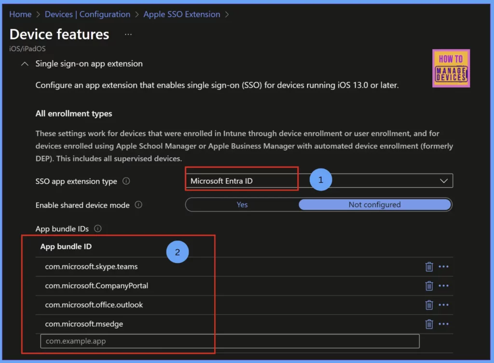Viewport: 494px width, 363px height.
Task: Open more options for com.microsoft.CompanyPortal row
Action: pyautogui.click(x=443, y=286)
